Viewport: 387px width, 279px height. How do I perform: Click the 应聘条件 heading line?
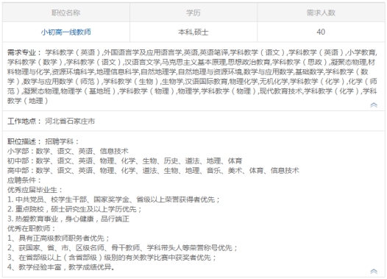click(x=24, y=180)
